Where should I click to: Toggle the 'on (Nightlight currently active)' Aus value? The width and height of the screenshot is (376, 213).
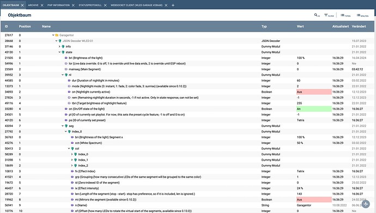(314, 92)
